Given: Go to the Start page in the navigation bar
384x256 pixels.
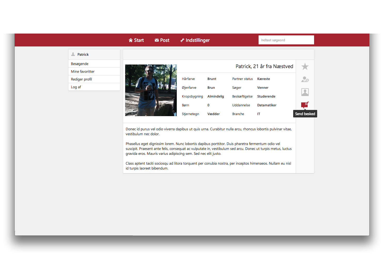Looking at the screenshot, I should point(136,40).
